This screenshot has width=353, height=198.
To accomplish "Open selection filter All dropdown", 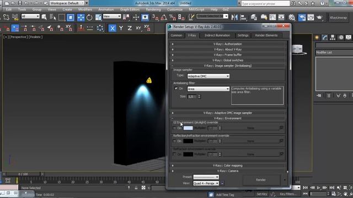I will [30, 16].
